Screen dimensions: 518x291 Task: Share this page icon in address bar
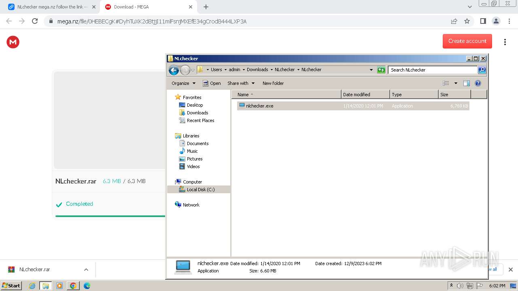[x=454, y=21]
